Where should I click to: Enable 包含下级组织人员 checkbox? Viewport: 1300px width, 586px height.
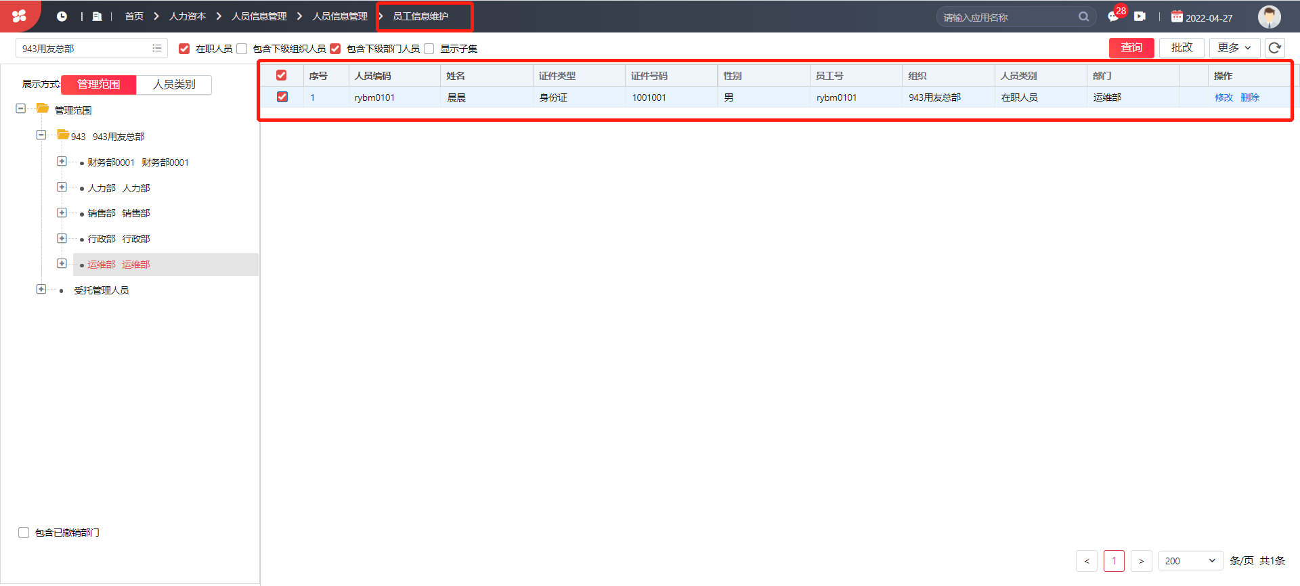242,49
